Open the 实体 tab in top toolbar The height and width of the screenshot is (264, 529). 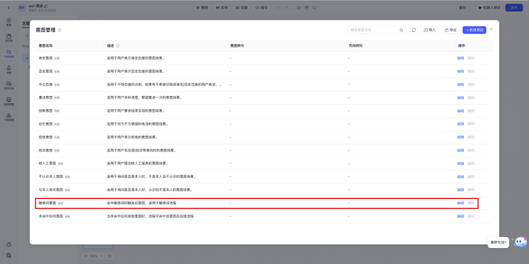pyautogui.click(x=222, y=8)
